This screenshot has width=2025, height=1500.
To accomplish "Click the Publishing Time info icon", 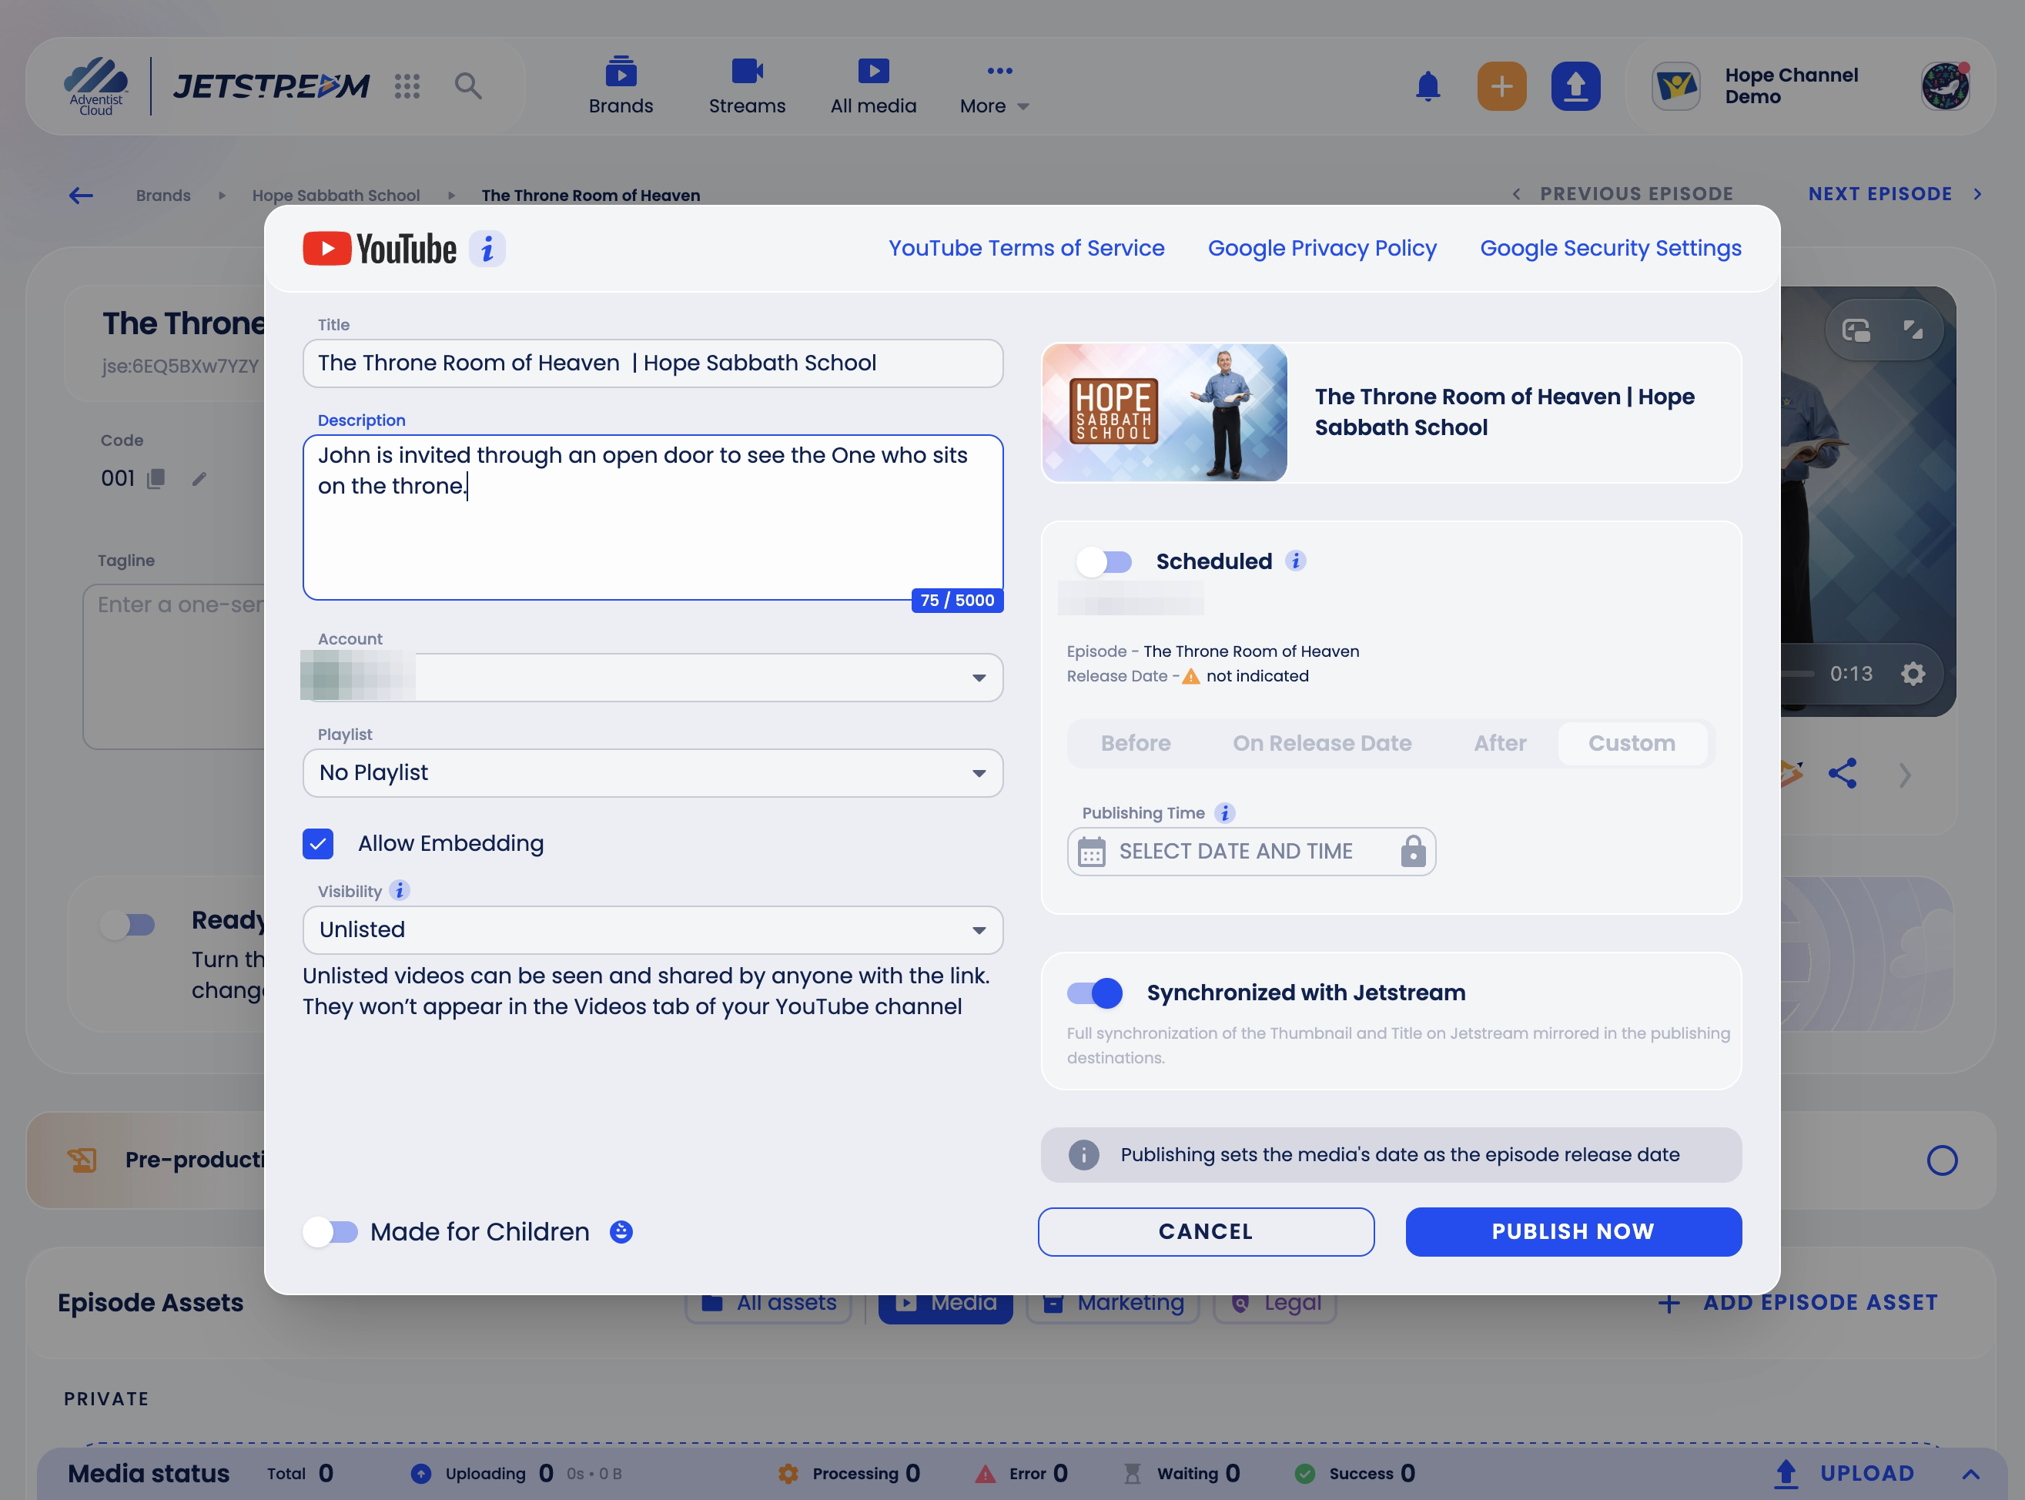I will (x=1224, y=812).
